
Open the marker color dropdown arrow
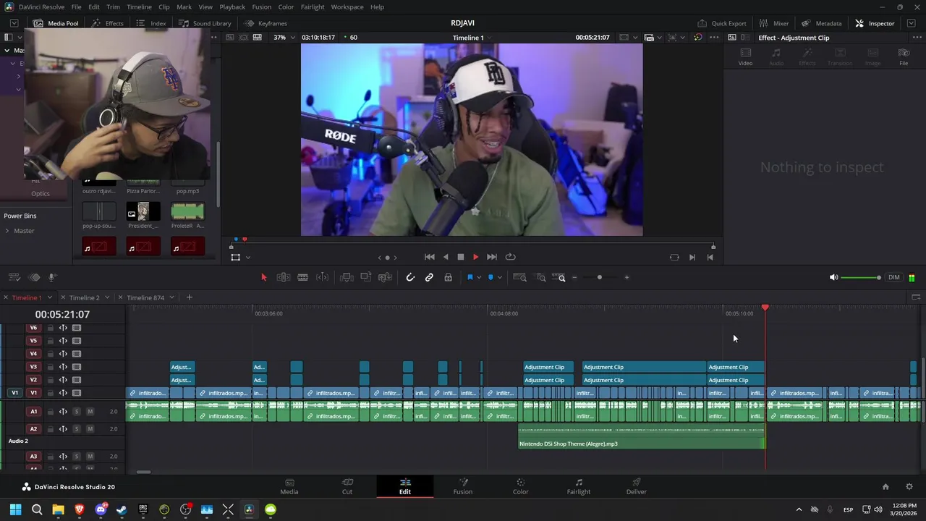click(x=499, y=277)
